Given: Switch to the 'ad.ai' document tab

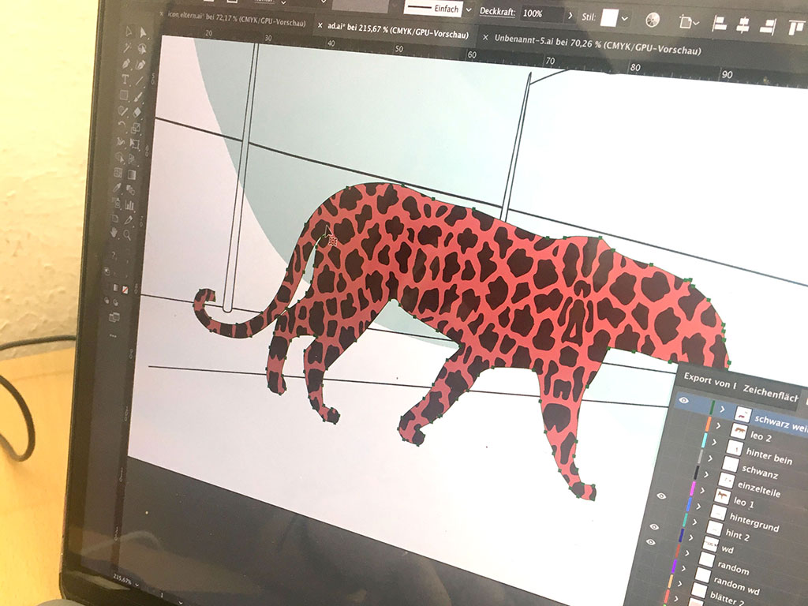Looking at the screenshot, I should click(x=398, y=31).
